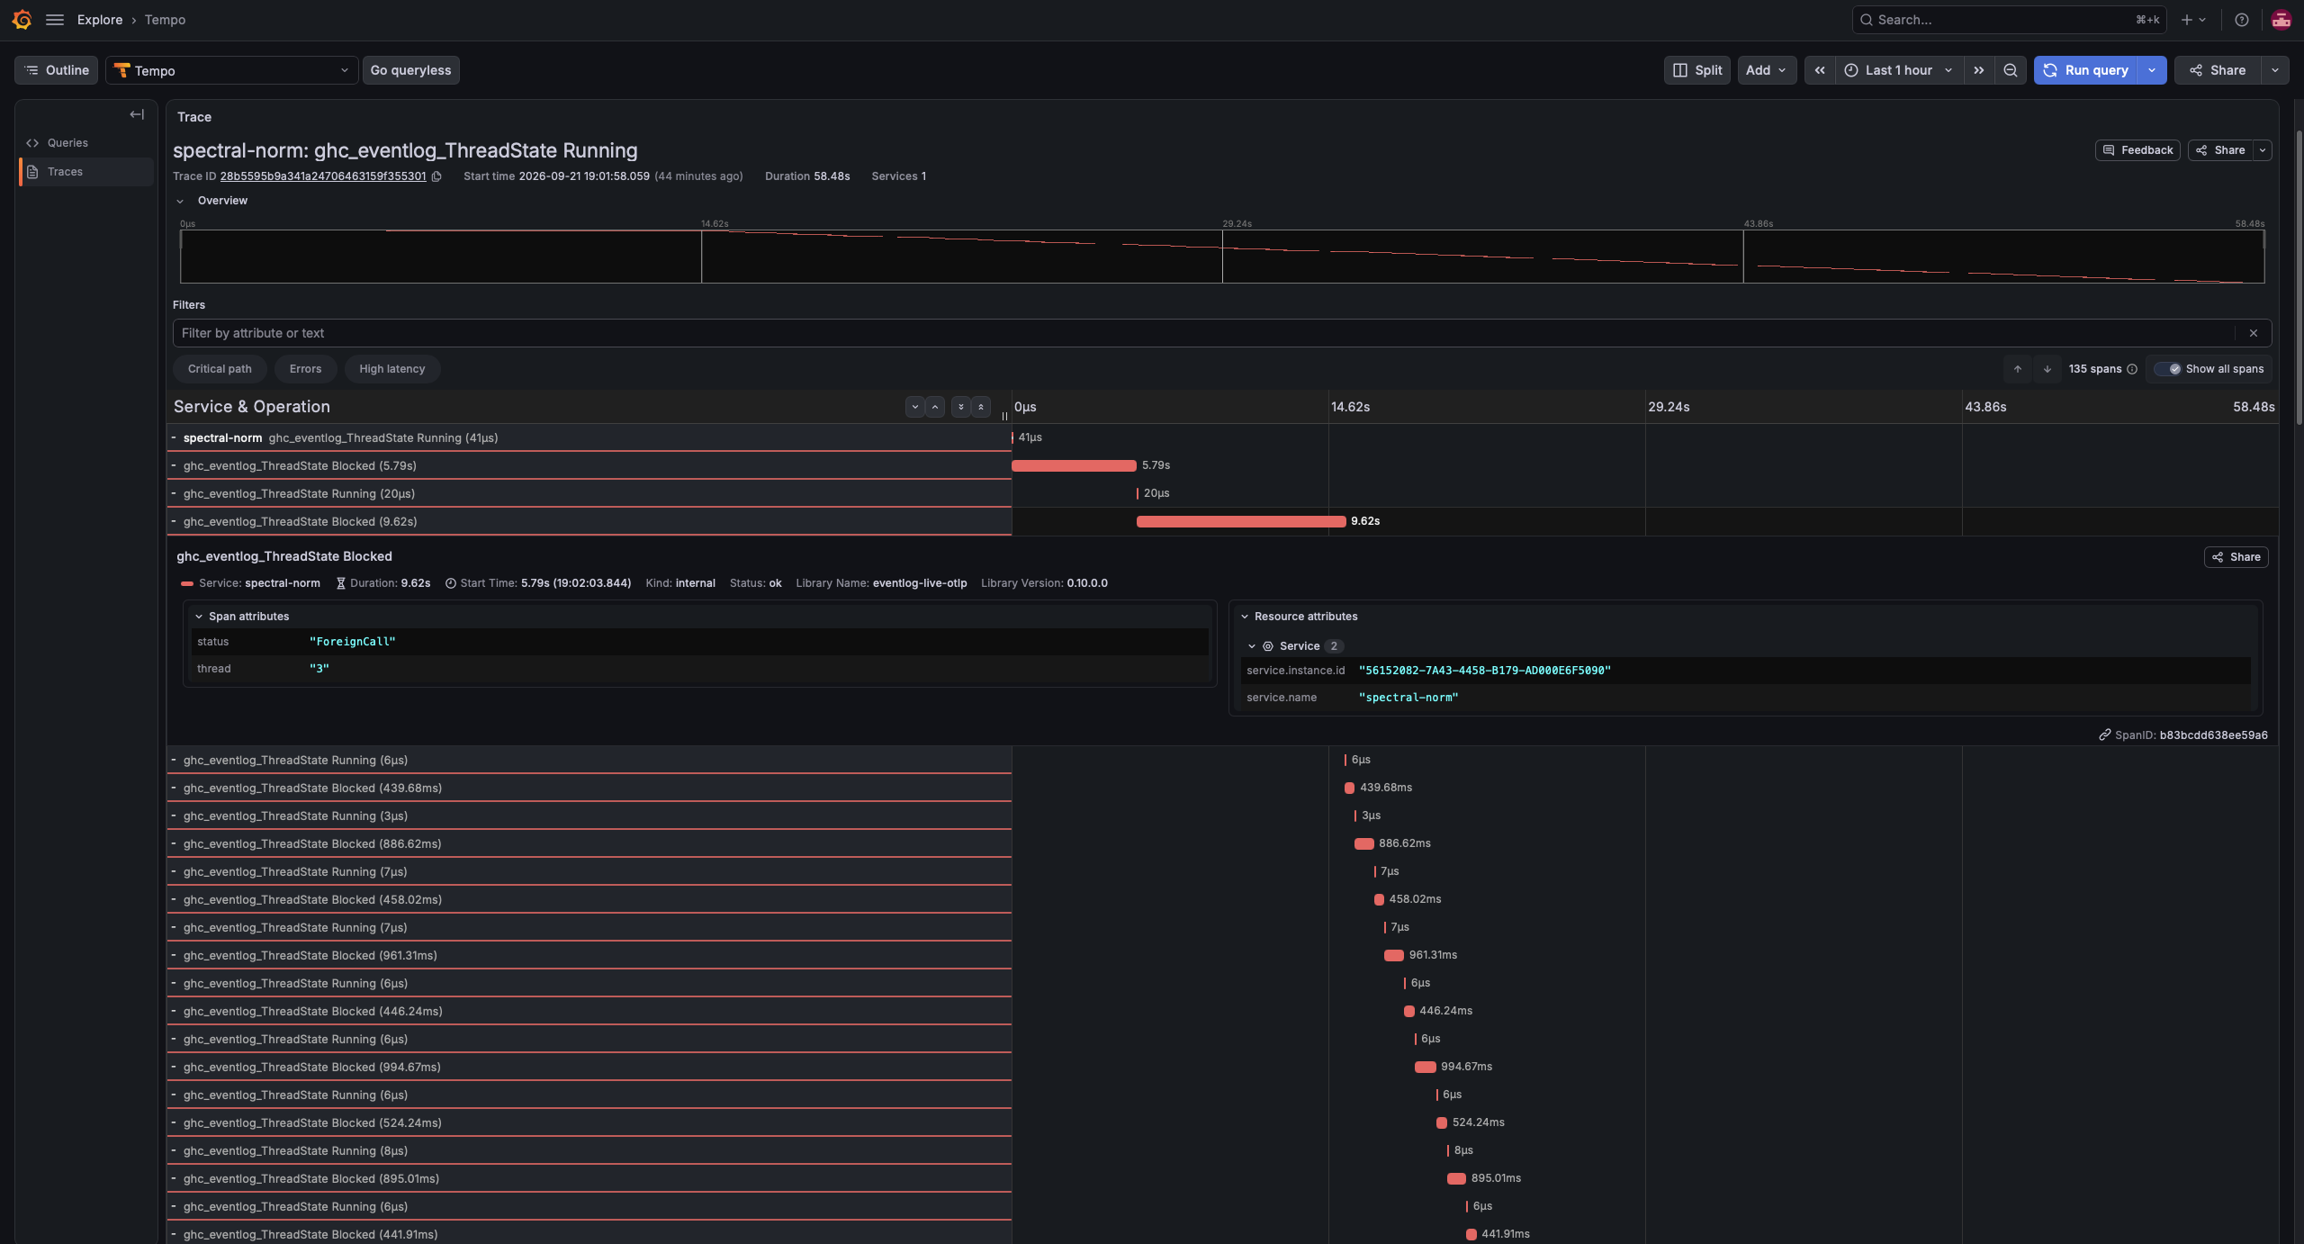This screenshot has height=1244, width=2304.
Task: Copy the SpanID deep link
Action: tap(2105, 735)
